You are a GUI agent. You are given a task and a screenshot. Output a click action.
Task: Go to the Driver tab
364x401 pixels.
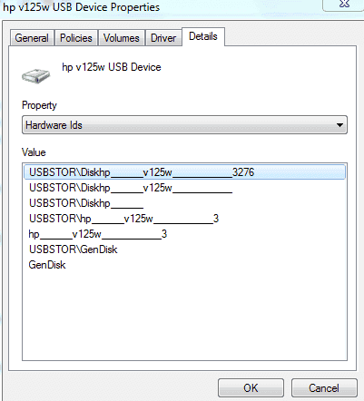(163, 38)
